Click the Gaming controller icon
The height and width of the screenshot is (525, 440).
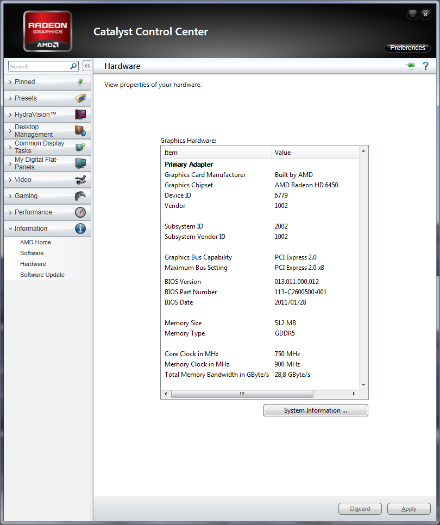point(80,196)
